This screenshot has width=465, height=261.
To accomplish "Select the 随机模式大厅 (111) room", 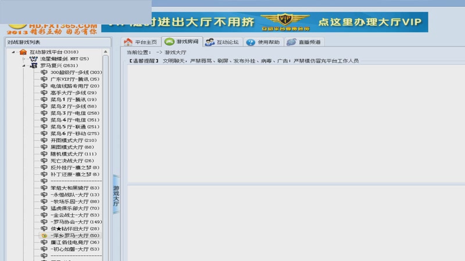I will (74, 154).
